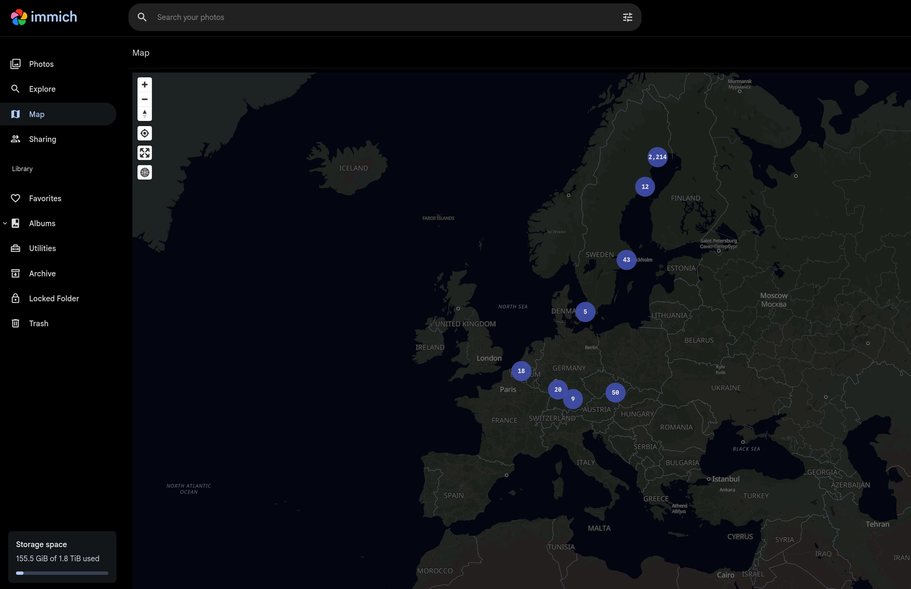The width and height of the screenshot is (911, 589).
Task: Open the 9 photo cluster near Austria
Action: [572, 399]
